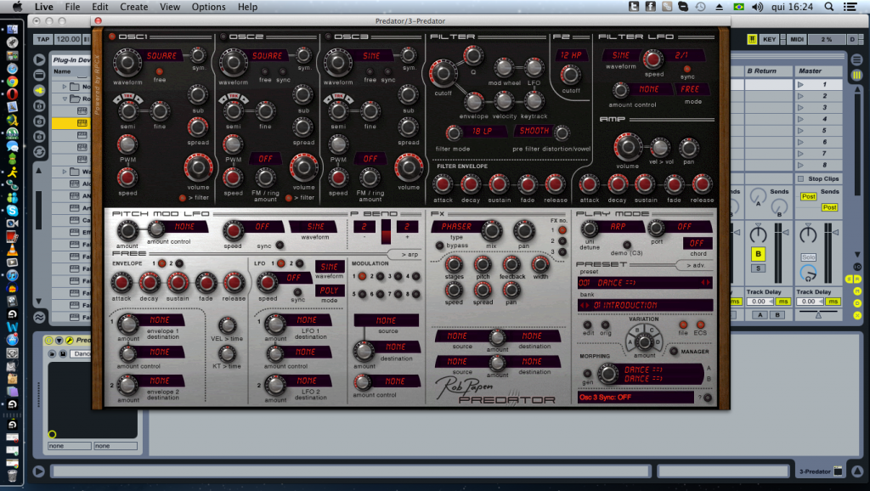Toggle Filter LFO sync LED

(x=686, y=70)
